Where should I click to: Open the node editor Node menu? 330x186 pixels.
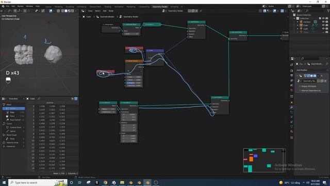point(111,11)
